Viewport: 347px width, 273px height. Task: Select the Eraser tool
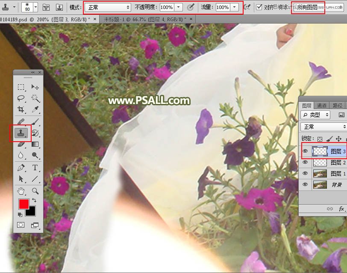click(21, 144)
